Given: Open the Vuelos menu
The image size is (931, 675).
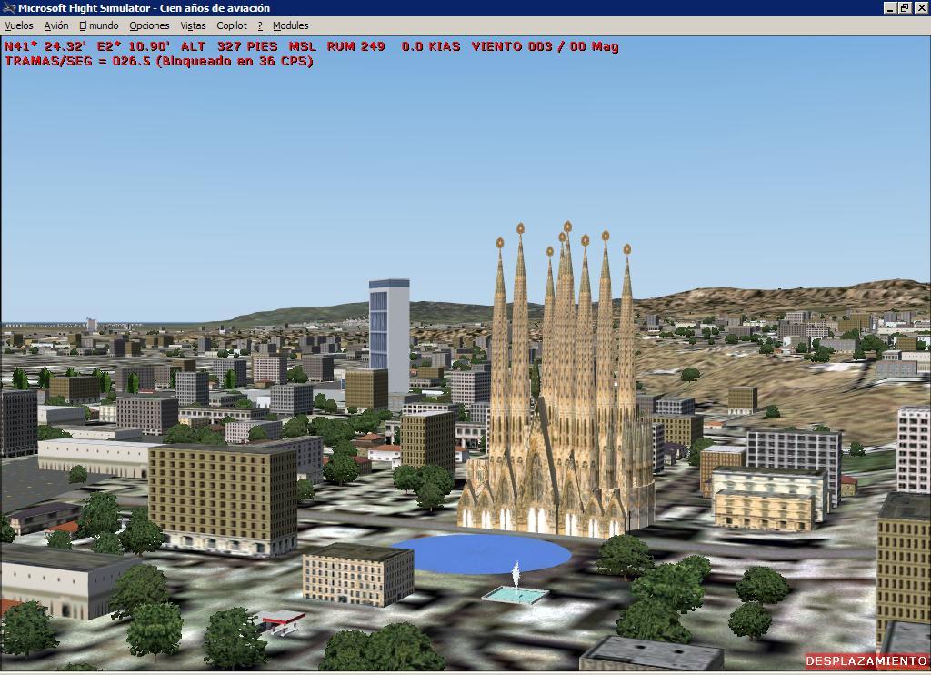Looking at the screenshot, I should tap(19, 25).
